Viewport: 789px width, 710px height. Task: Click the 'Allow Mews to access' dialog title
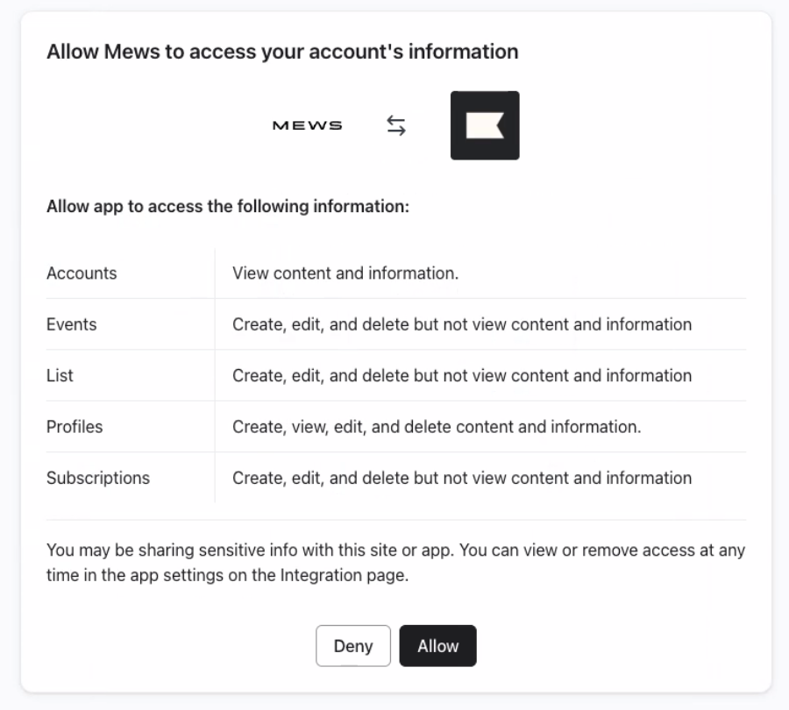point(282,52)
